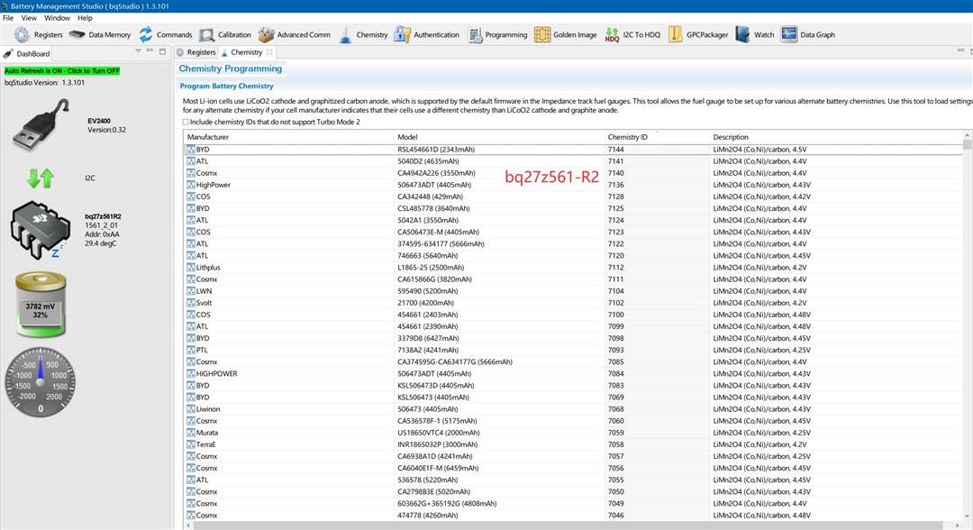The image size is (973, 530).
Task: Open the Watch tool
Action: click(755, 35)
